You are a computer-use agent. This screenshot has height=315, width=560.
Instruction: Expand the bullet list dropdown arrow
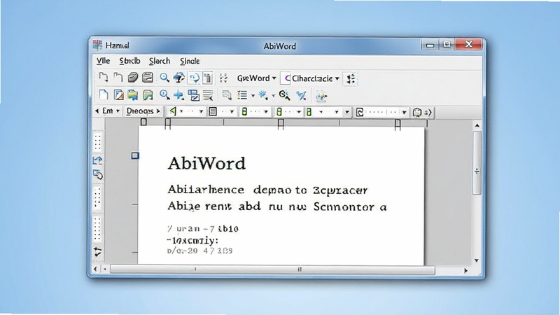tap(253, 95)
